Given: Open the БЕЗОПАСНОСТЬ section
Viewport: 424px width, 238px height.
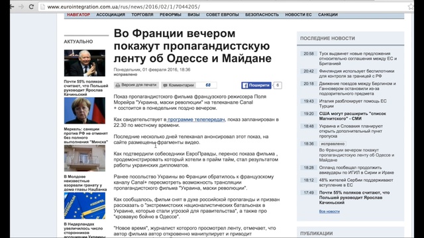Looking at the screenshot, I should point(262,15).
